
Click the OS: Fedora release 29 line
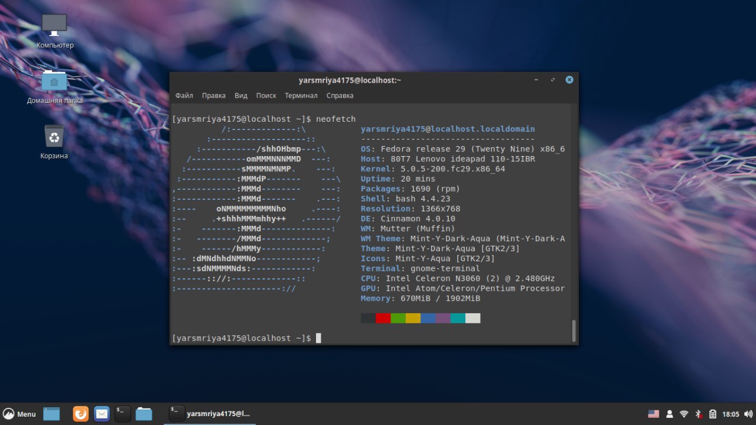[x=463, y=149]
